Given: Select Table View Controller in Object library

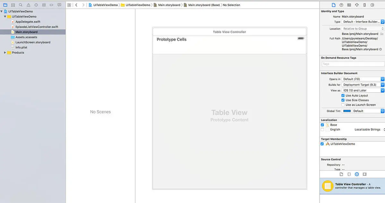Looking at the screenshot, I should tap(352, 186).
